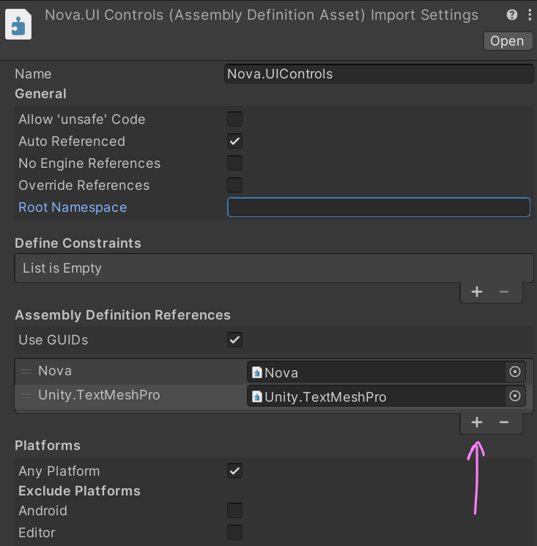Uncheck Auto Referenced option

point(234,141)
